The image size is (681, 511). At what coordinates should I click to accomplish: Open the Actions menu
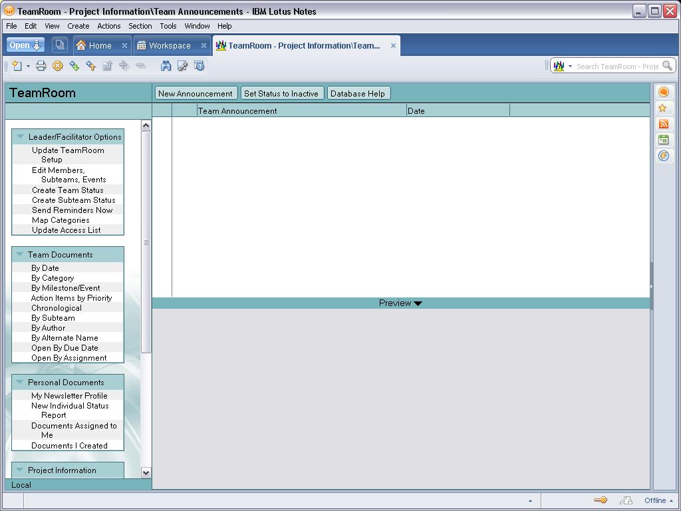pos(109,26)
